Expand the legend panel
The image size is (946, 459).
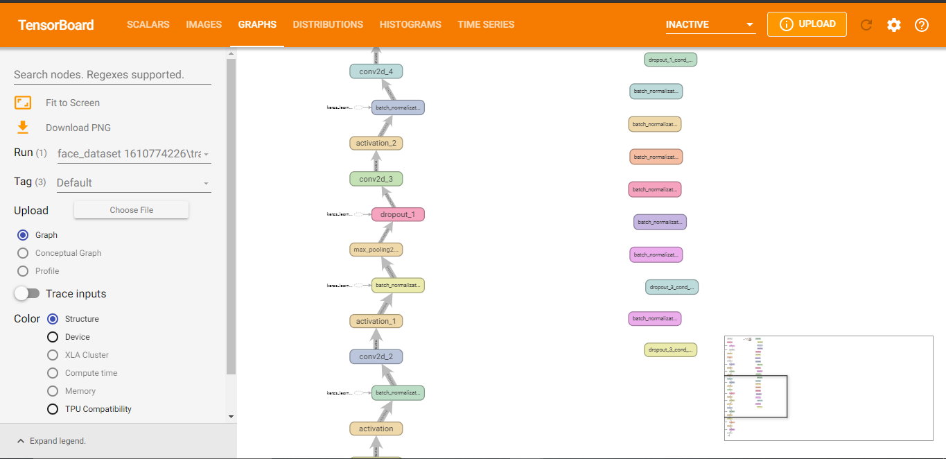(x=51, y=441)
